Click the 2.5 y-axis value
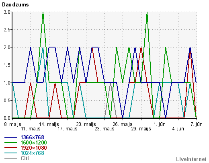 point(7,30)
